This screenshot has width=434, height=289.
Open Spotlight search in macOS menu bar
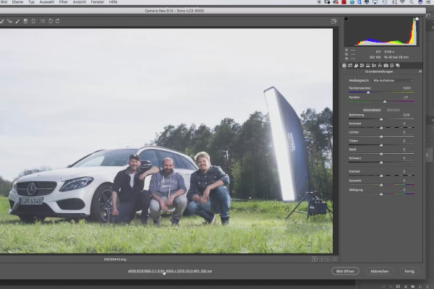point(412,2)
